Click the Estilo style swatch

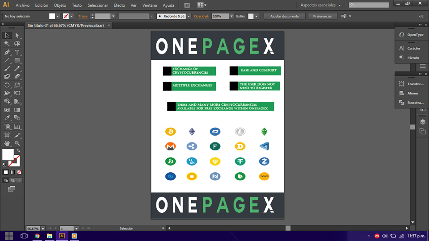pyautogui.click(x=251, y=17)
